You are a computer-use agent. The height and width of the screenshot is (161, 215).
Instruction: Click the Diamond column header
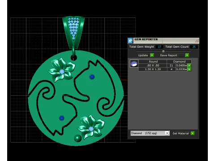tap(179, 62)
